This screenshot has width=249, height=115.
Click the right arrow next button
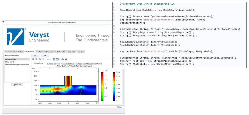point(45,55)
